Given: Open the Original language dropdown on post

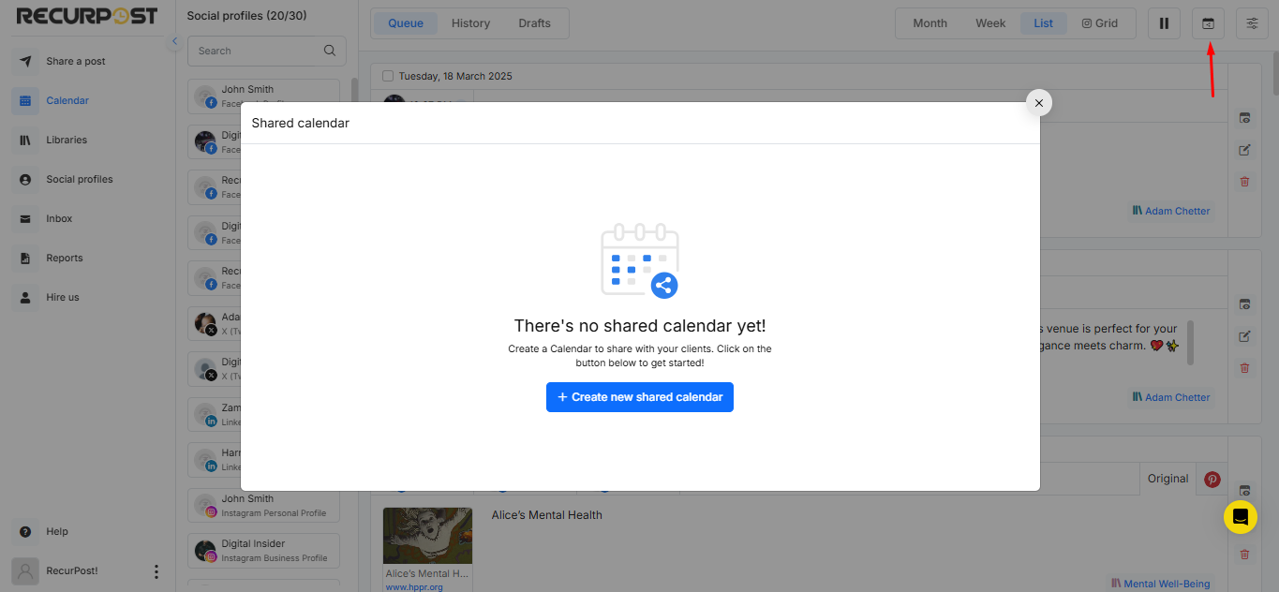Looking at the screenshot, I should [1167, 479].
